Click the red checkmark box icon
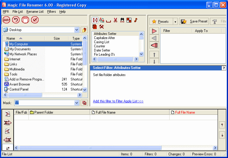The height and width of the screenshot is (158, 228). [35, 20]
